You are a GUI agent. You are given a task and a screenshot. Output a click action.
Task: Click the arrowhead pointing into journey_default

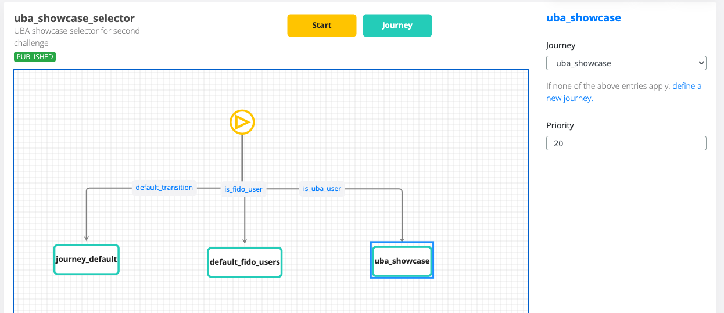[87, 238]
